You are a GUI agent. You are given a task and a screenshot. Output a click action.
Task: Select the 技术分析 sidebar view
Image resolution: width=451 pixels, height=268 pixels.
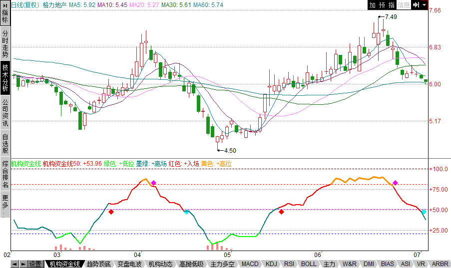pos(5,77)
